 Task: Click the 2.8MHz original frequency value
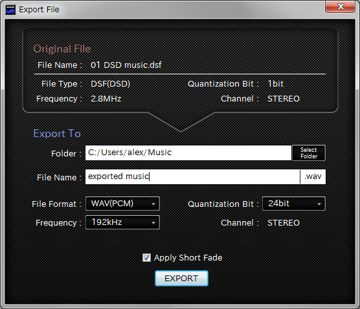click(x=106, y=99)
